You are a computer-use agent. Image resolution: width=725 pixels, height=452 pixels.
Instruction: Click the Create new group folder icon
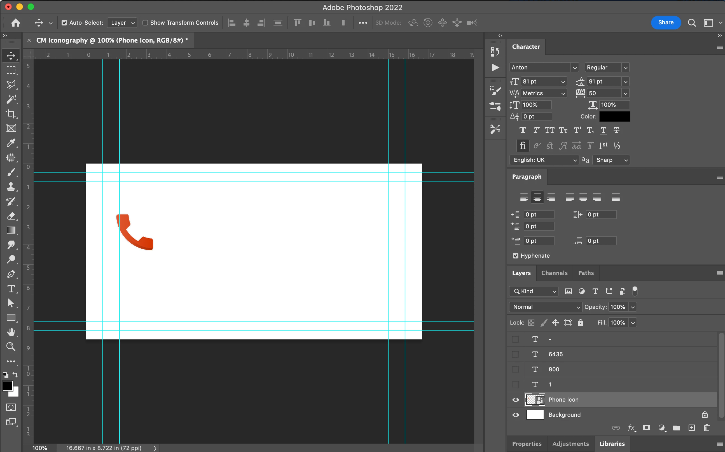676,427
